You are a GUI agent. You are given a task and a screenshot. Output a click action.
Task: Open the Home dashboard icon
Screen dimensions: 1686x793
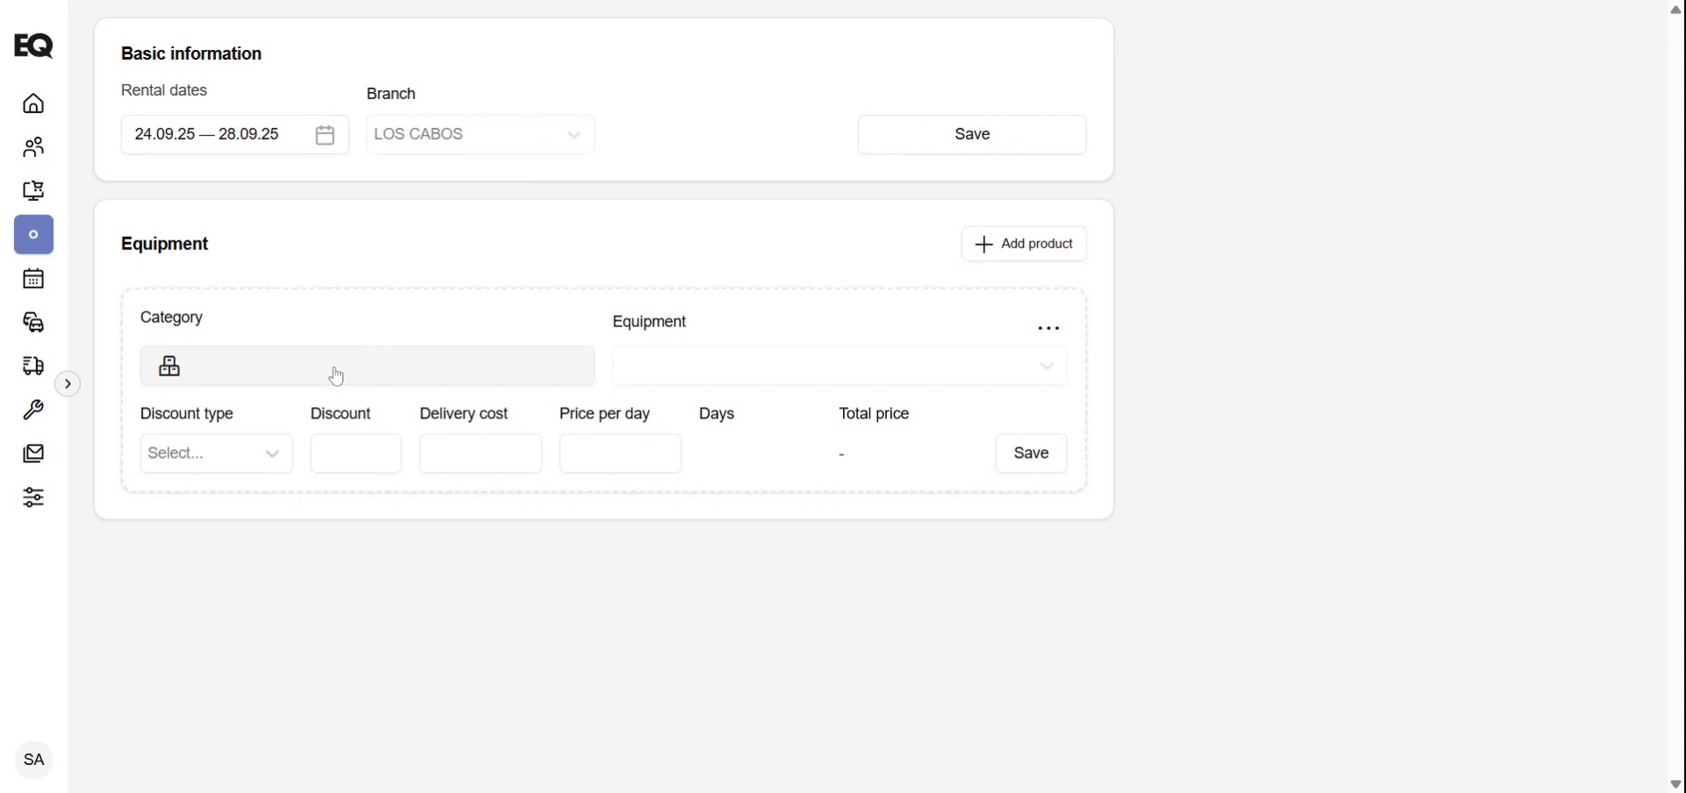click(32, 103)
